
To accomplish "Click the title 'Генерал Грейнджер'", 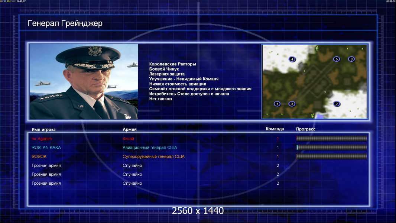I will pyautogui.click(x=65, y=23).
